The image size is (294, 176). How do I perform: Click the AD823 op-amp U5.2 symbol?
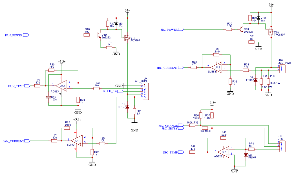pos(224,152)
